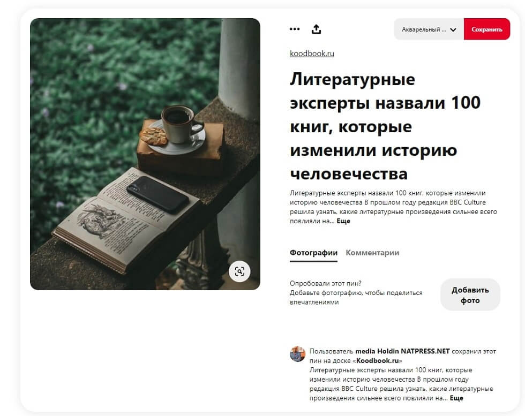Viewport: 525px width, 416px height.
Task: Click the Опробовали этот пин? prompt text
Action: point(326,283)
